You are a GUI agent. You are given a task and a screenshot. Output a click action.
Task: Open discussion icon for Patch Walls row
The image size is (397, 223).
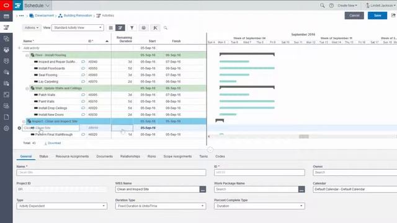(83, 95)
